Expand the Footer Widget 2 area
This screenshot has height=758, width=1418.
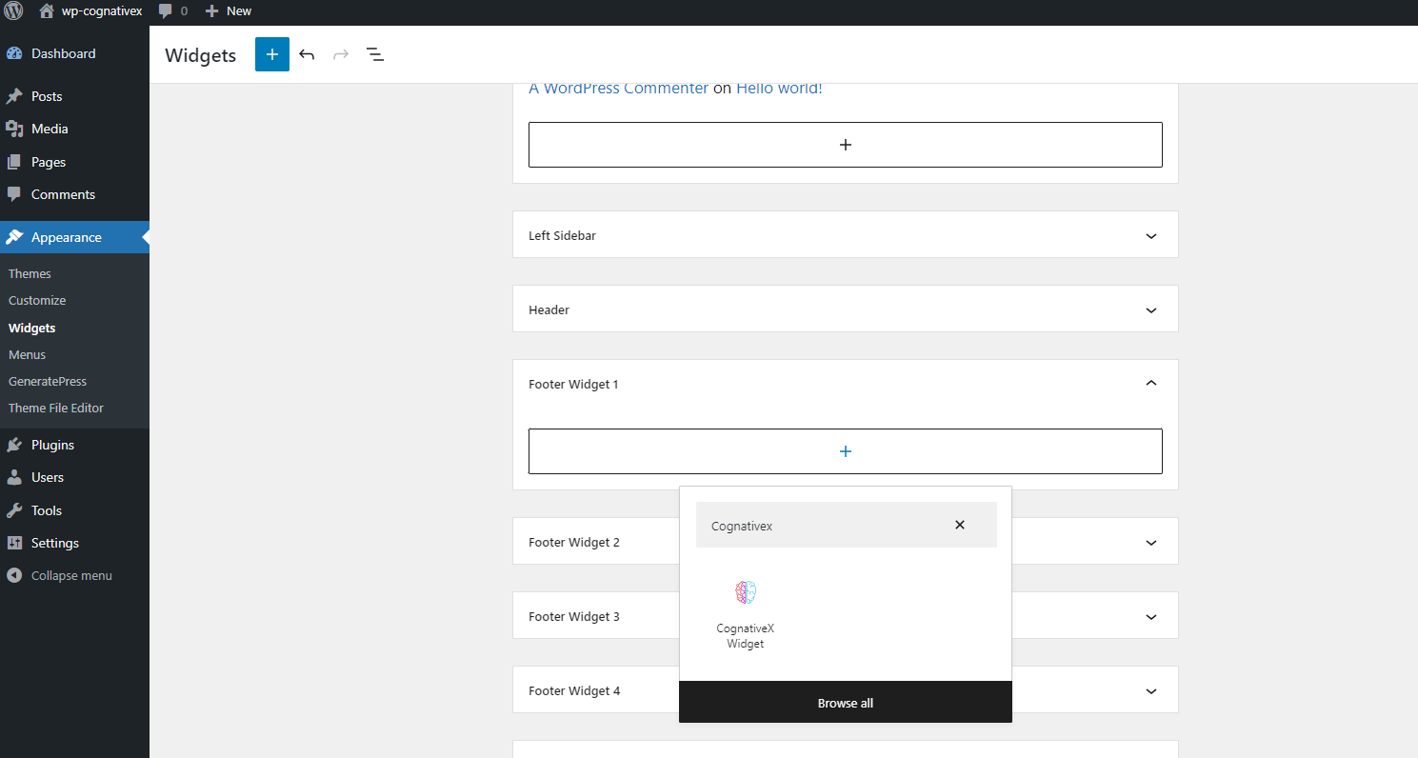(x=1151, y=542)
